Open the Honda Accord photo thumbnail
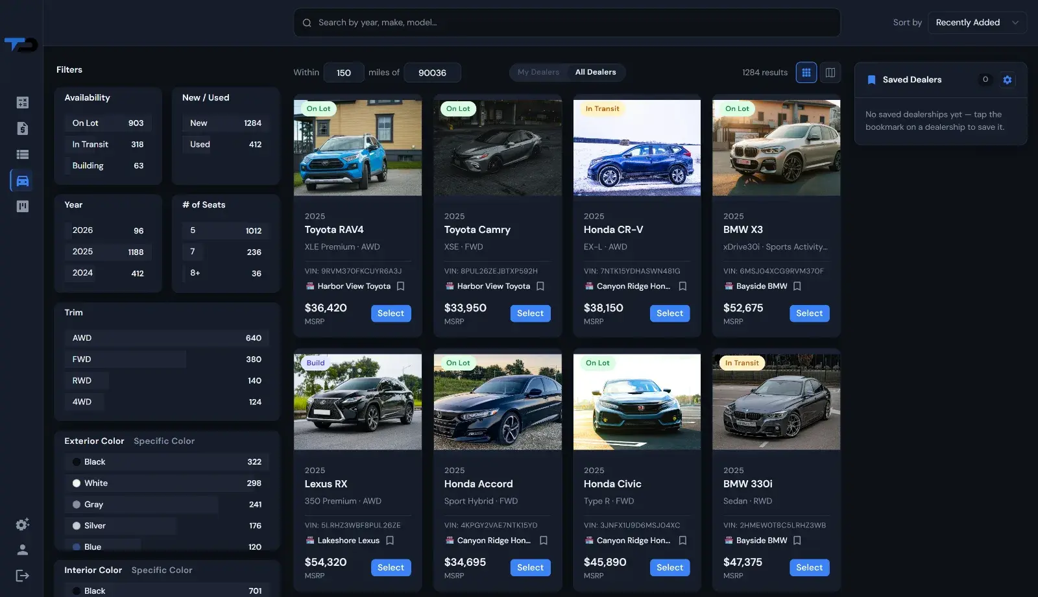Image resolution: width=1038 pixels, height=597 pixels. point(498,402)
